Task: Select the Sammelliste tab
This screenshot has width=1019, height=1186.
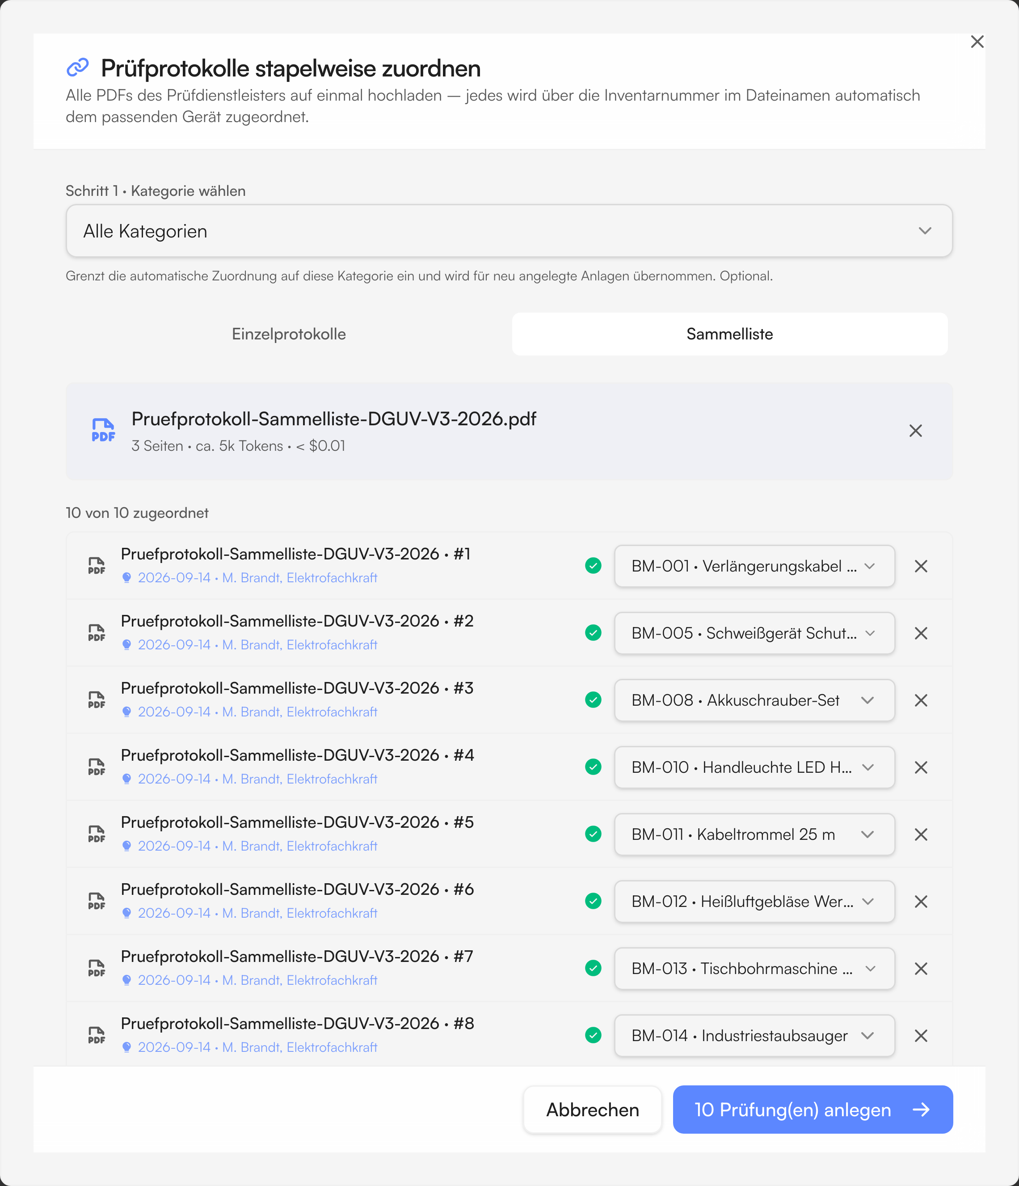Action: [729, 334]
